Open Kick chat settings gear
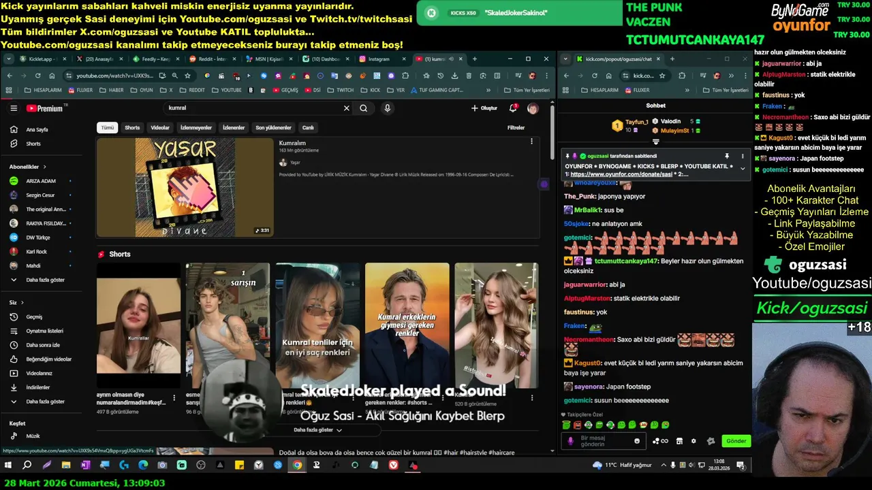Image resolution: width=872 pixels, height=490 pixels. click(x=694, y=441)
